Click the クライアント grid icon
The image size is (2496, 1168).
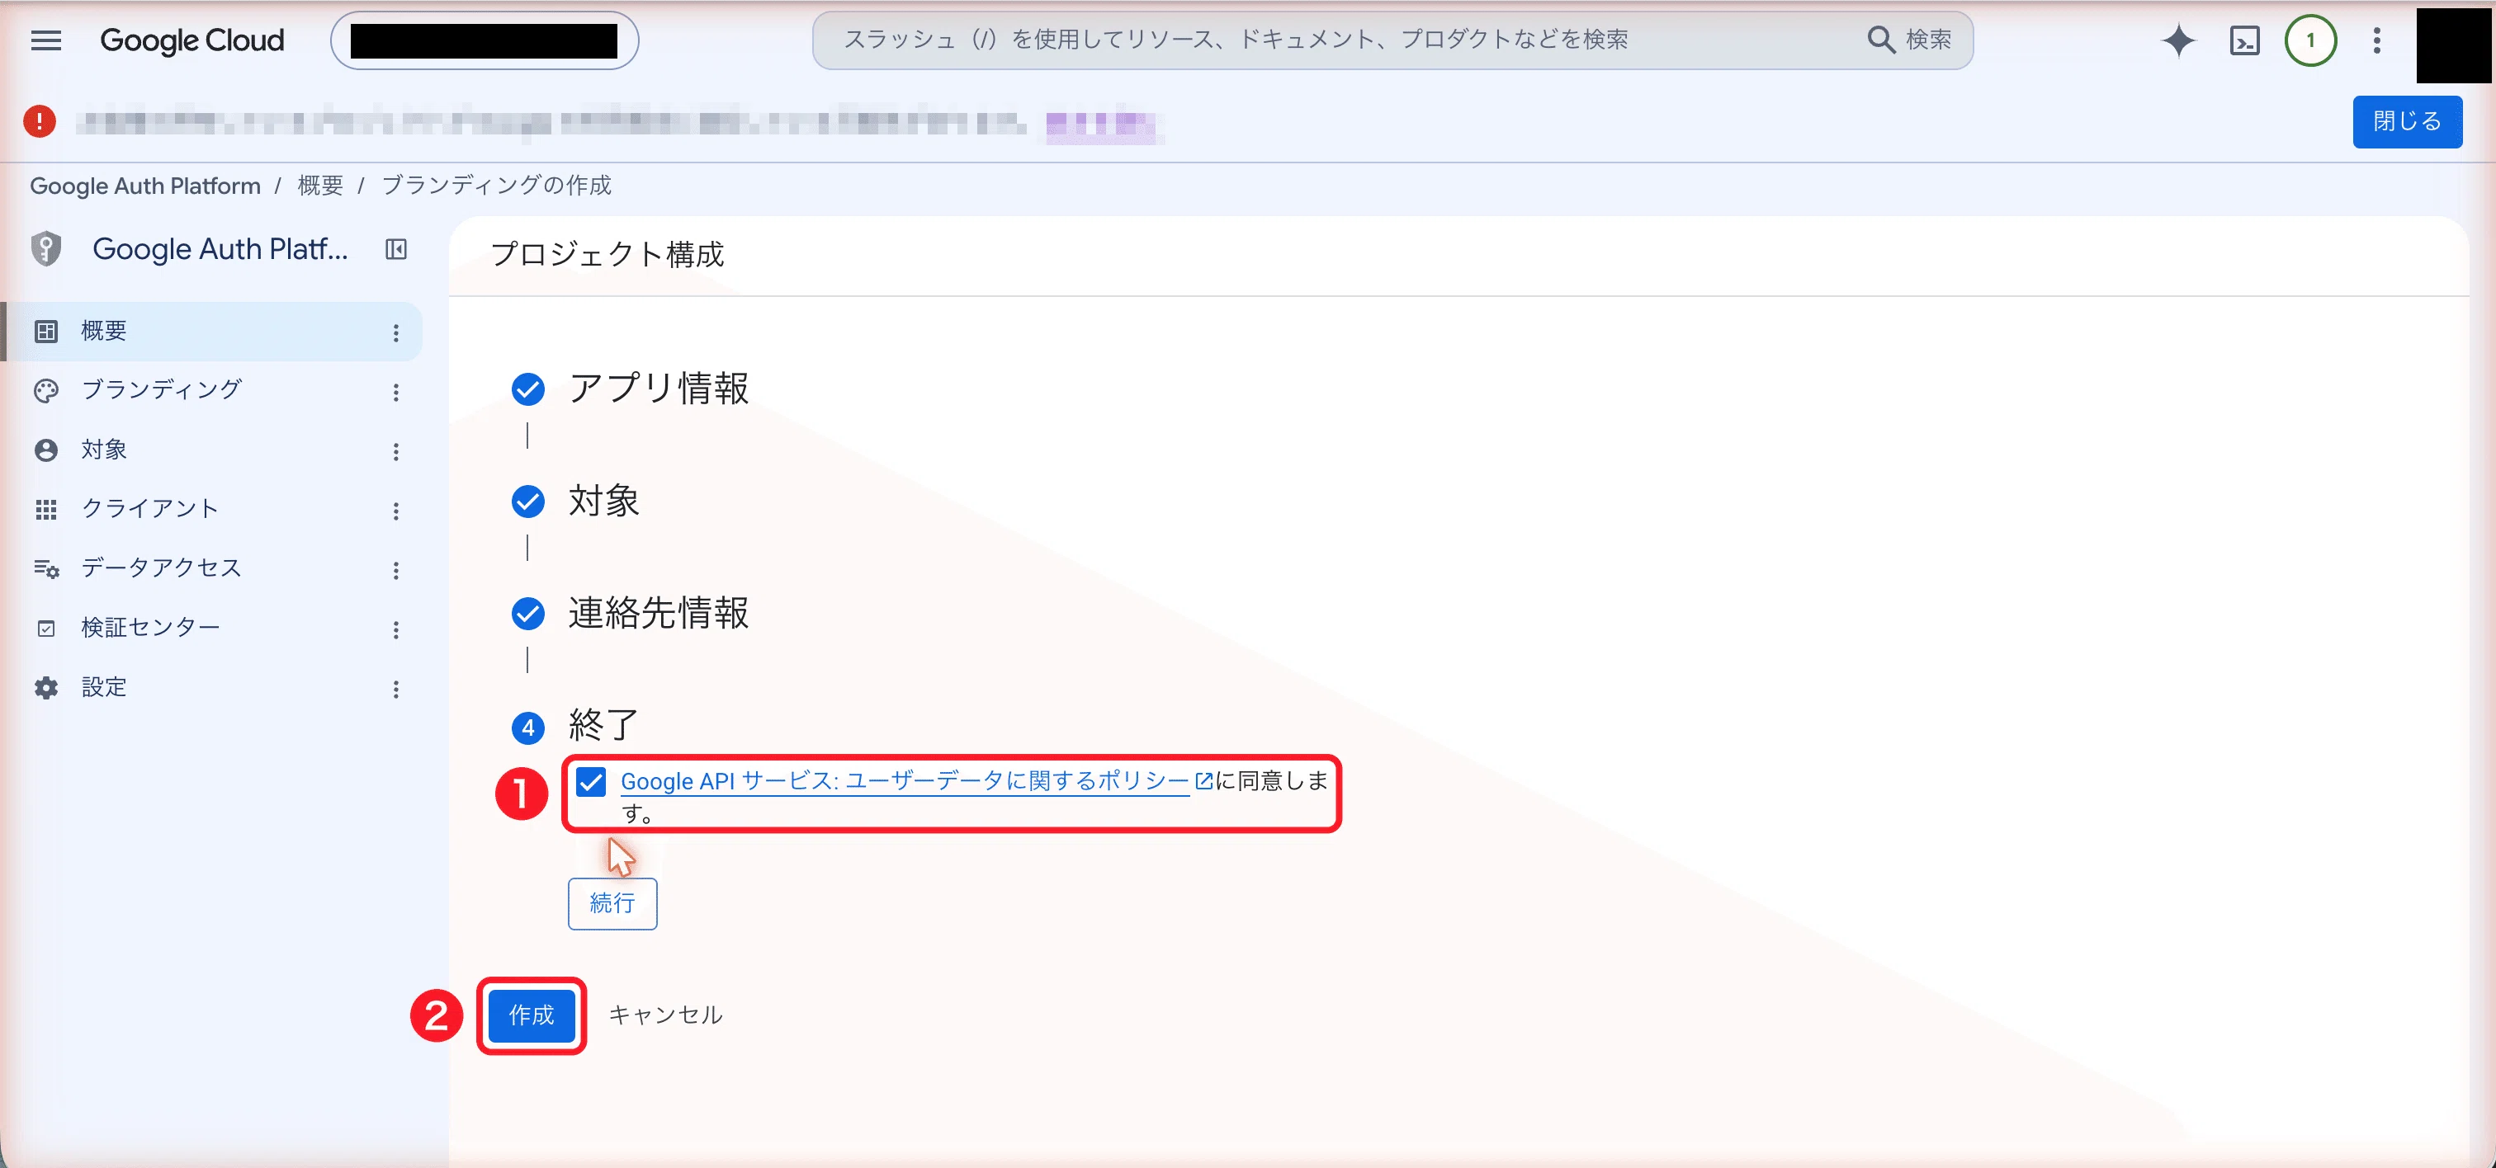(x=46, y=510)
